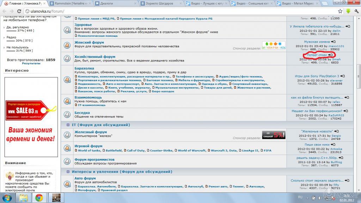
Task: Open the Бюро находок subforum
Action: click(x=163, y=91)
